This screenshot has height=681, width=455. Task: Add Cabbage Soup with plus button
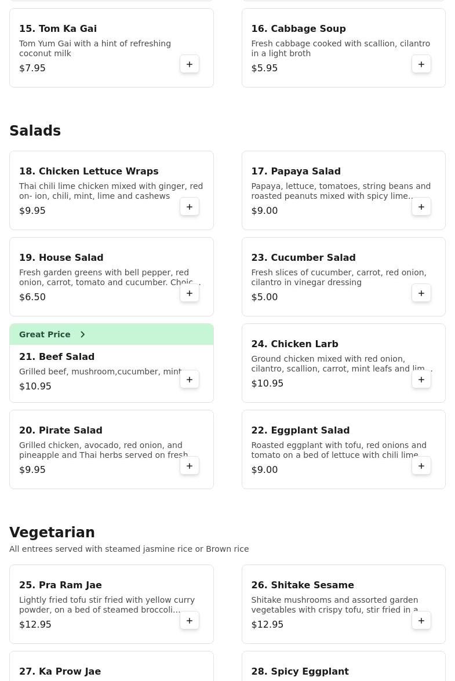[x=421, y=64]
